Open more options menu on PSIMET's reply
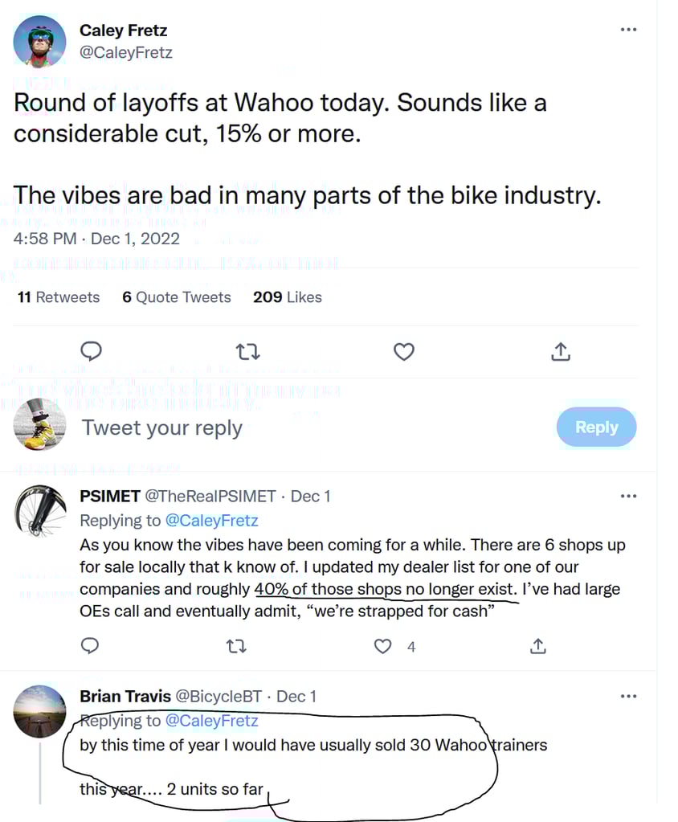The height and width of the screenshot is (822, 678). pyautogui.click(x=629, y=496)
